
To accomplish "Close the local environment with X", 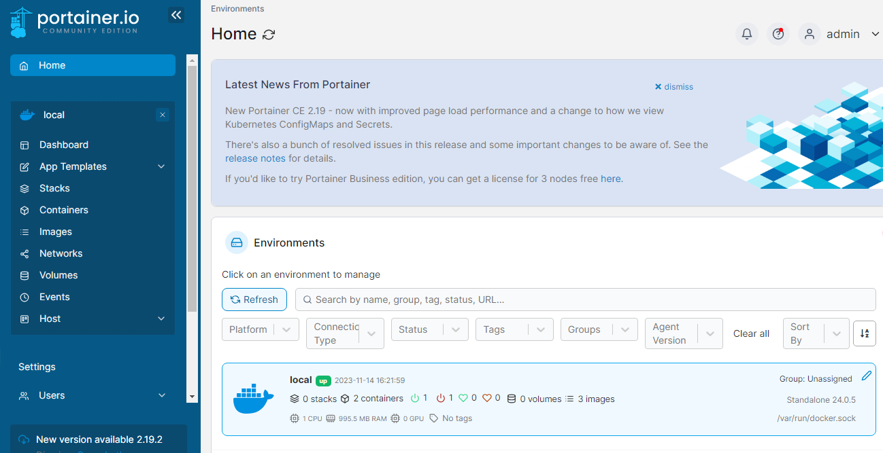I will [162, 115].
